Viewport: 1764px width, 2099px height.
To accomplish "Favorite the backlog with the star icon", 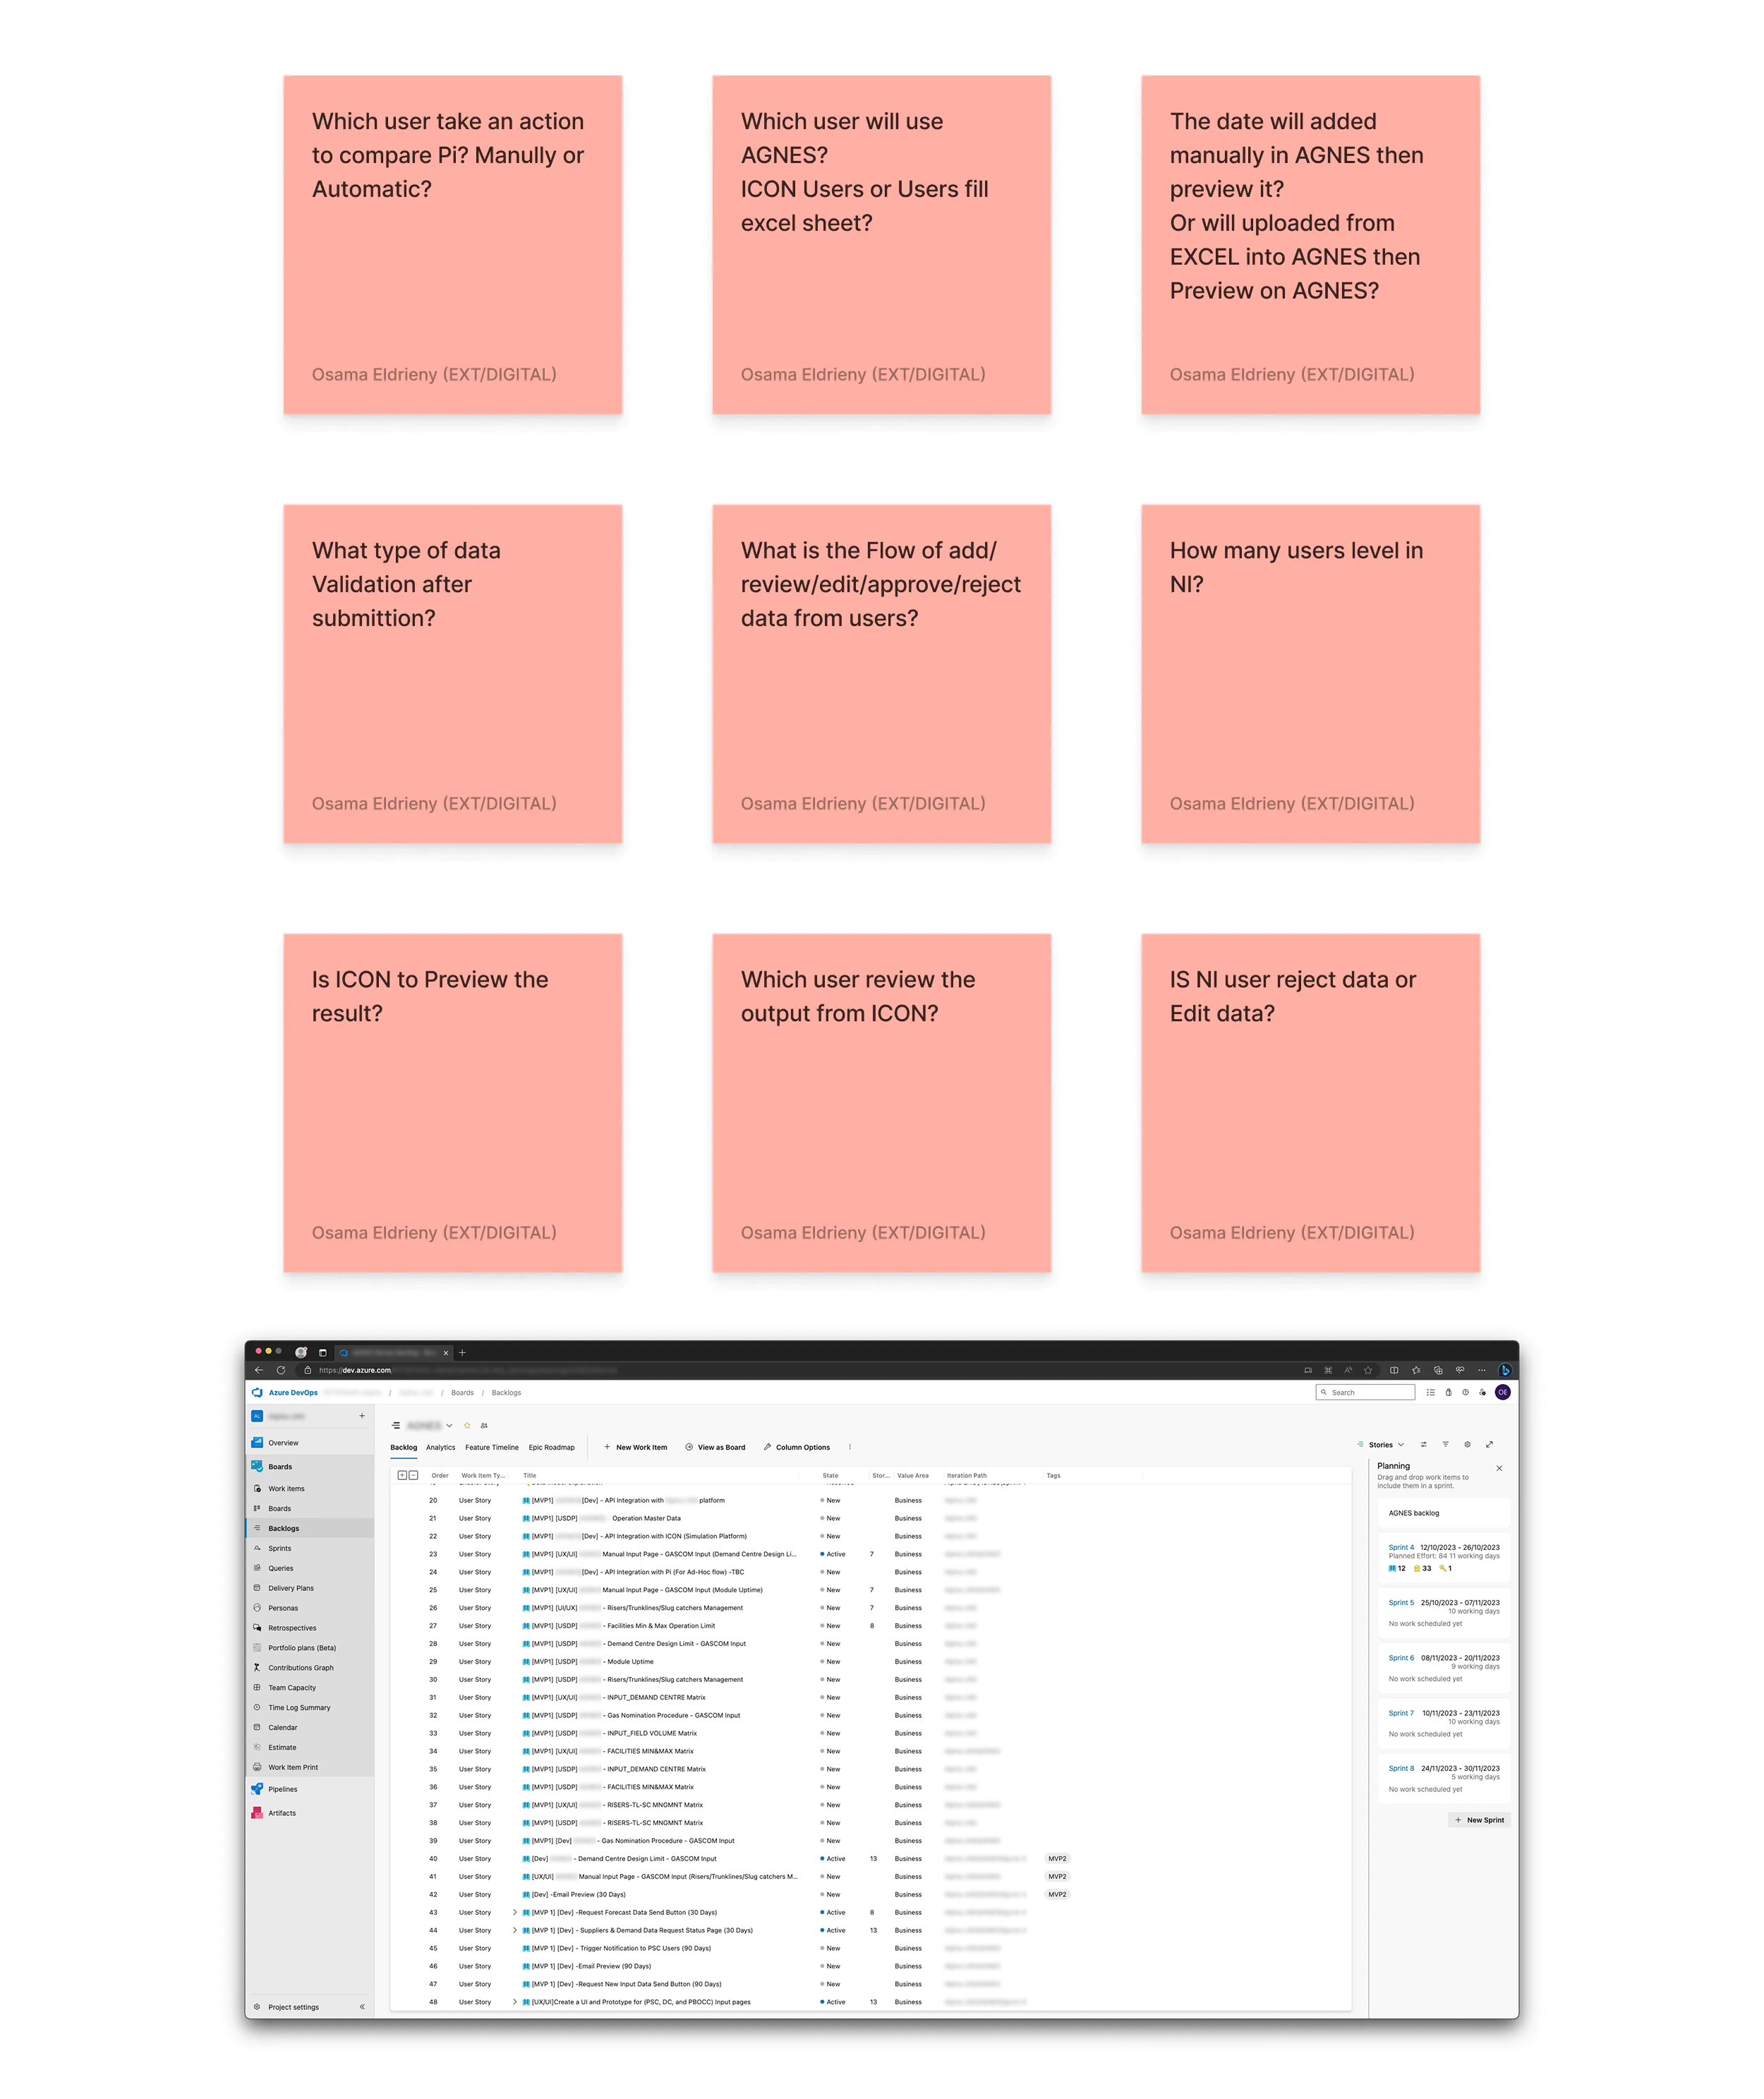I will tap(467, 1426).
